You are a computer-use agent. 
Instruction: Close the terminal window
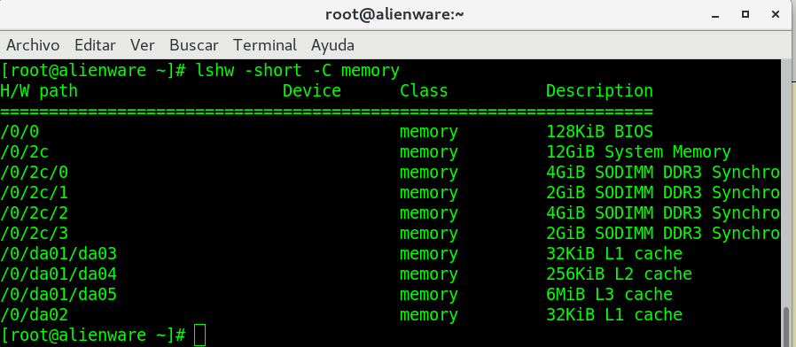tap(776, 15)
